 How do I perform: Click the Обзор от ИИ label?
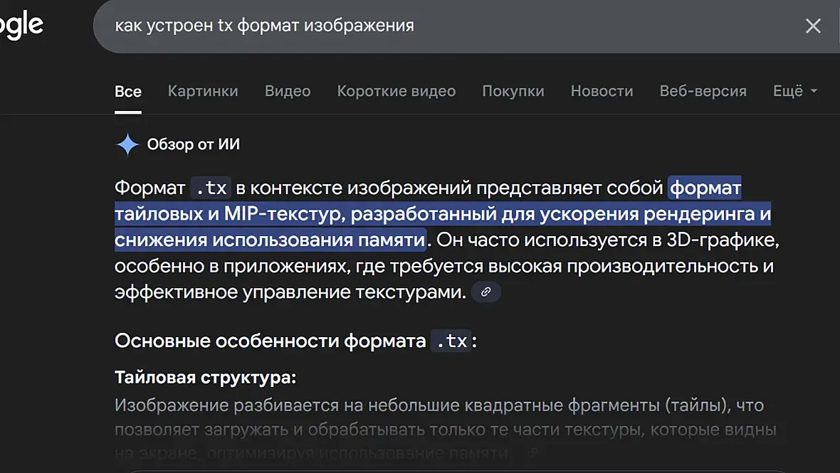pyautogui.click(x=193, y=144)
